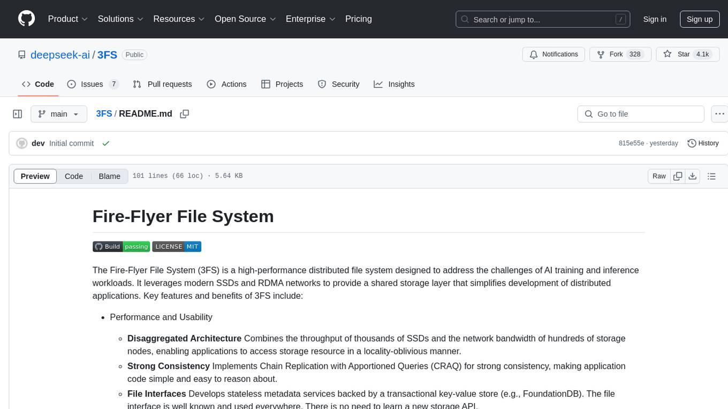Expand the Resources menu
The width and height of the screenshot is (728, 409).
[x=179, y=19]
